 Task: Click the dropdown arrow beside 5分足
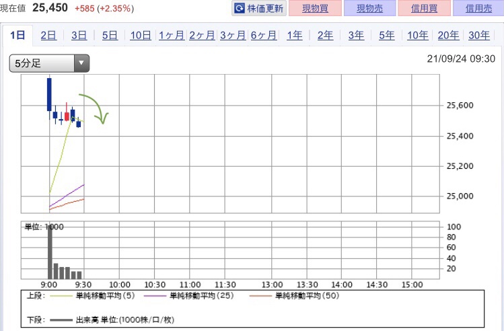tap(81, 63)
